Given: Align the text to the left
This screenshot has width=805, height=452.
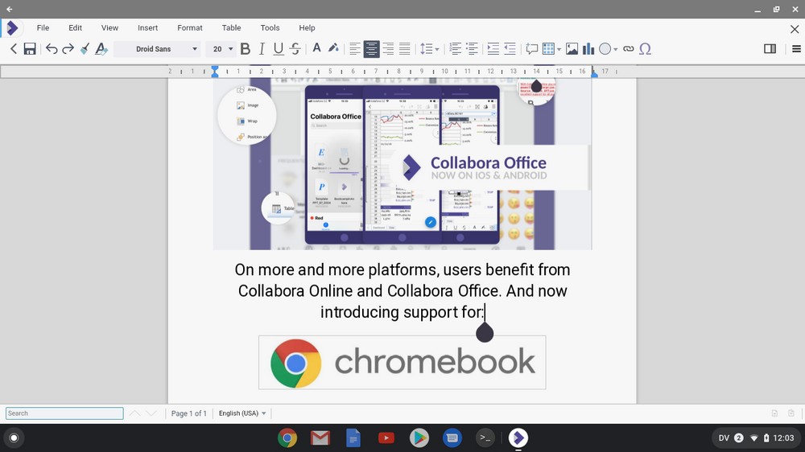Looking at the screenshot, I should click(355, 49).
